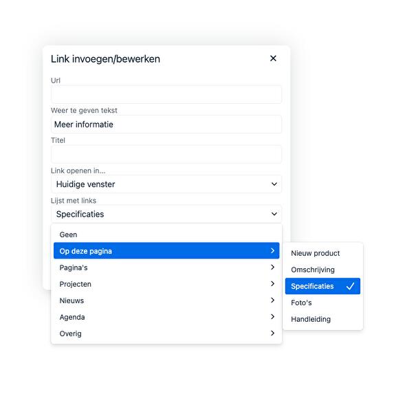Click the Huidige venster dropdown arrow icon
The width and height of the screenshot is (396, 396).
tap(274, 184)
